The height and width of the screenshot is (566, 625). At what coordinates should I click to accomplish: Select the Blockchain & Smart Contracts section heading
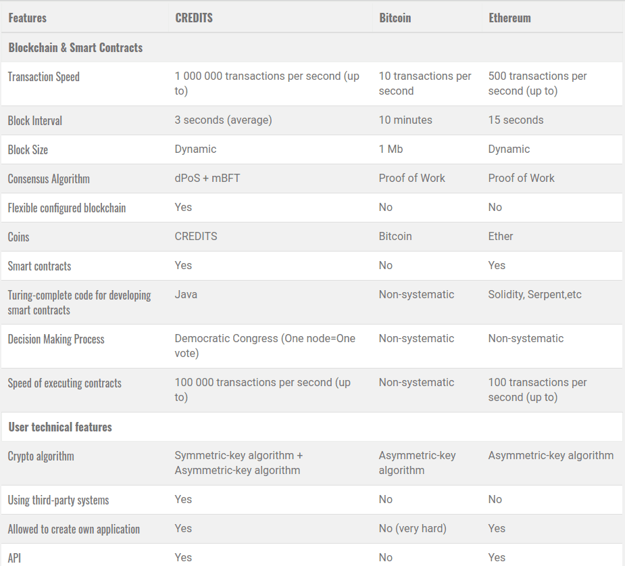pos(76,48)
